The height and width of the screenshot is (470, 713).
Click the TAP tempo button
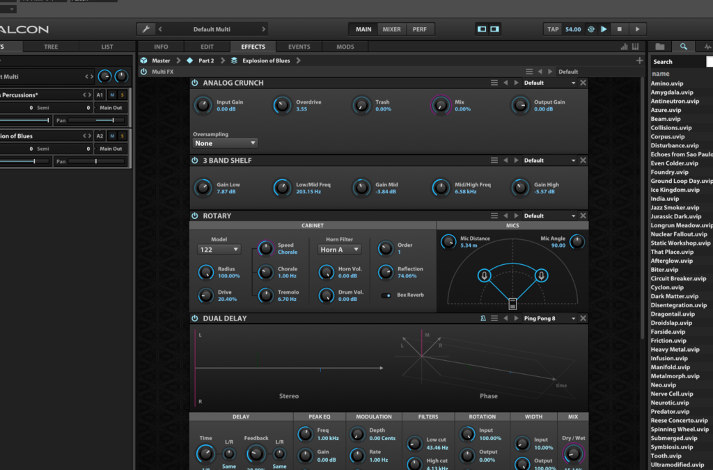click(x=553, y=29)
